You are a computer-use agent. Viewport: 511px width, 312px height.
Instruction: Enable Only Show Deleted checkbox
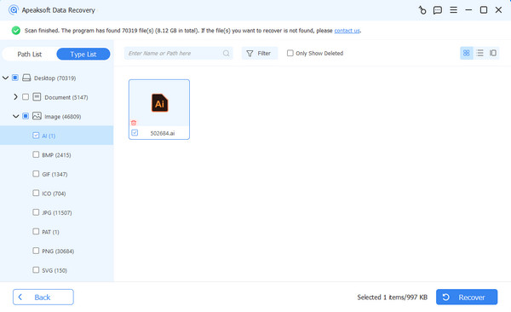point(290,53)
